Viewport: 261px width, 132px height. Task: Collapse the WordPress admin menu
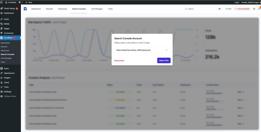[8, 96]
